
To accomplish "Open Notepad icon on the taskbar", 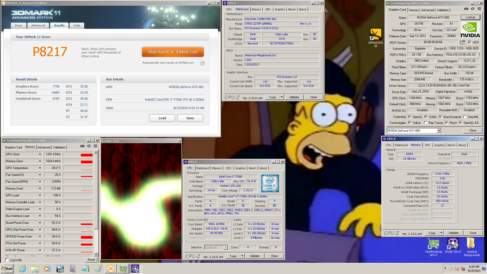I will coord(85,269).
